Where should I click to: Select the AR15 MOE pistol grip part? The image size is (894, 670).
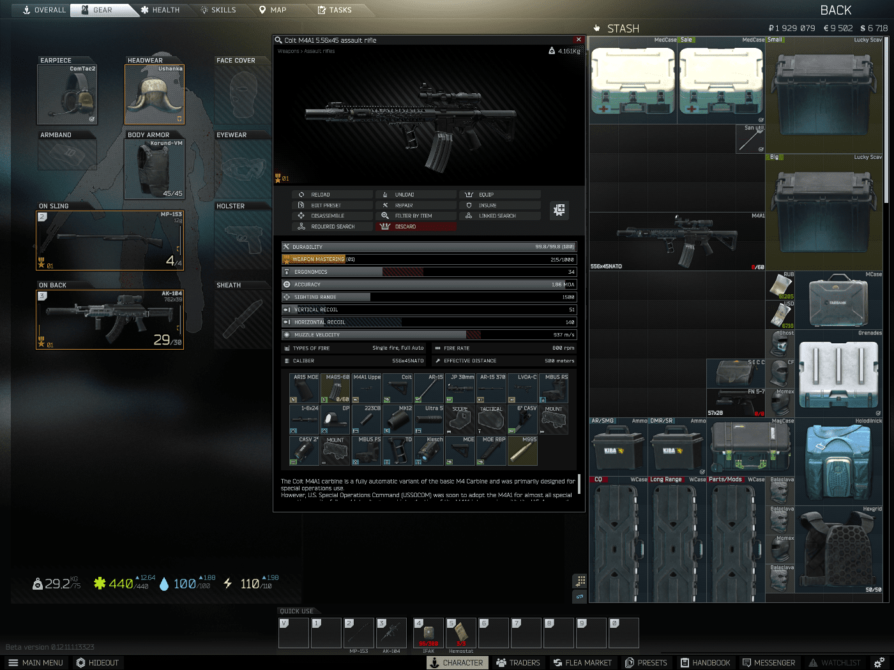pos(304,388)
